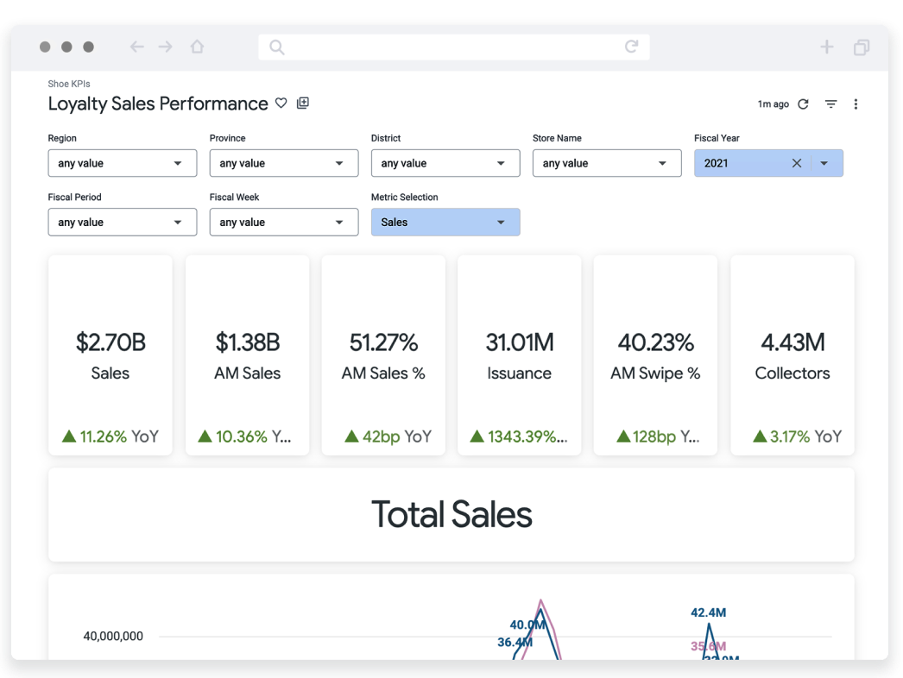Click the Loyalty Sales Performance title

pos(158,104)
